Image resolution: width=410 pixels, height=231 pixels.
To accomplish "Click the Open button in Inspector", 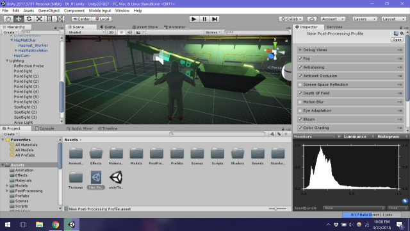I will pyautogui.click(x=397, y=40).
